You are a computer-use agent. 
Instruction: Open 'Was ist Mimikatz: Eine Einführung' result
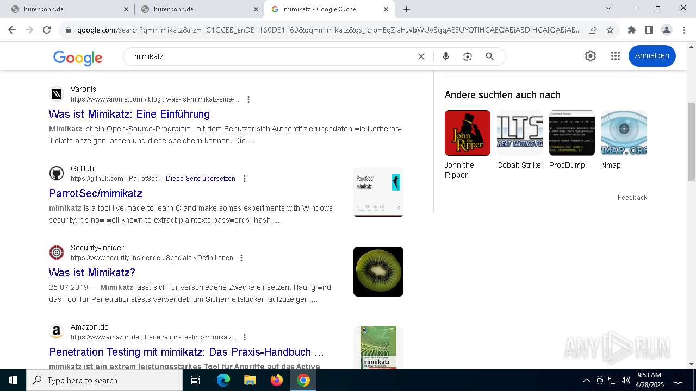(x=129, y=114)
